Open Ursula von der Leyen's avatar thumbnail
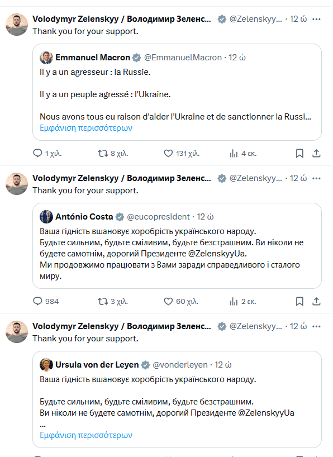333x457 pixels. (x=46, y=365)
